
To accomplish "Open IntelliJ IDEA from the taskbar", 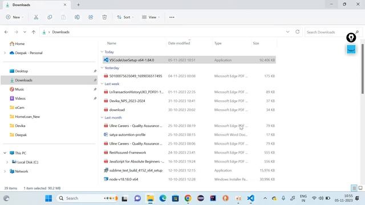I will point(213,198).
